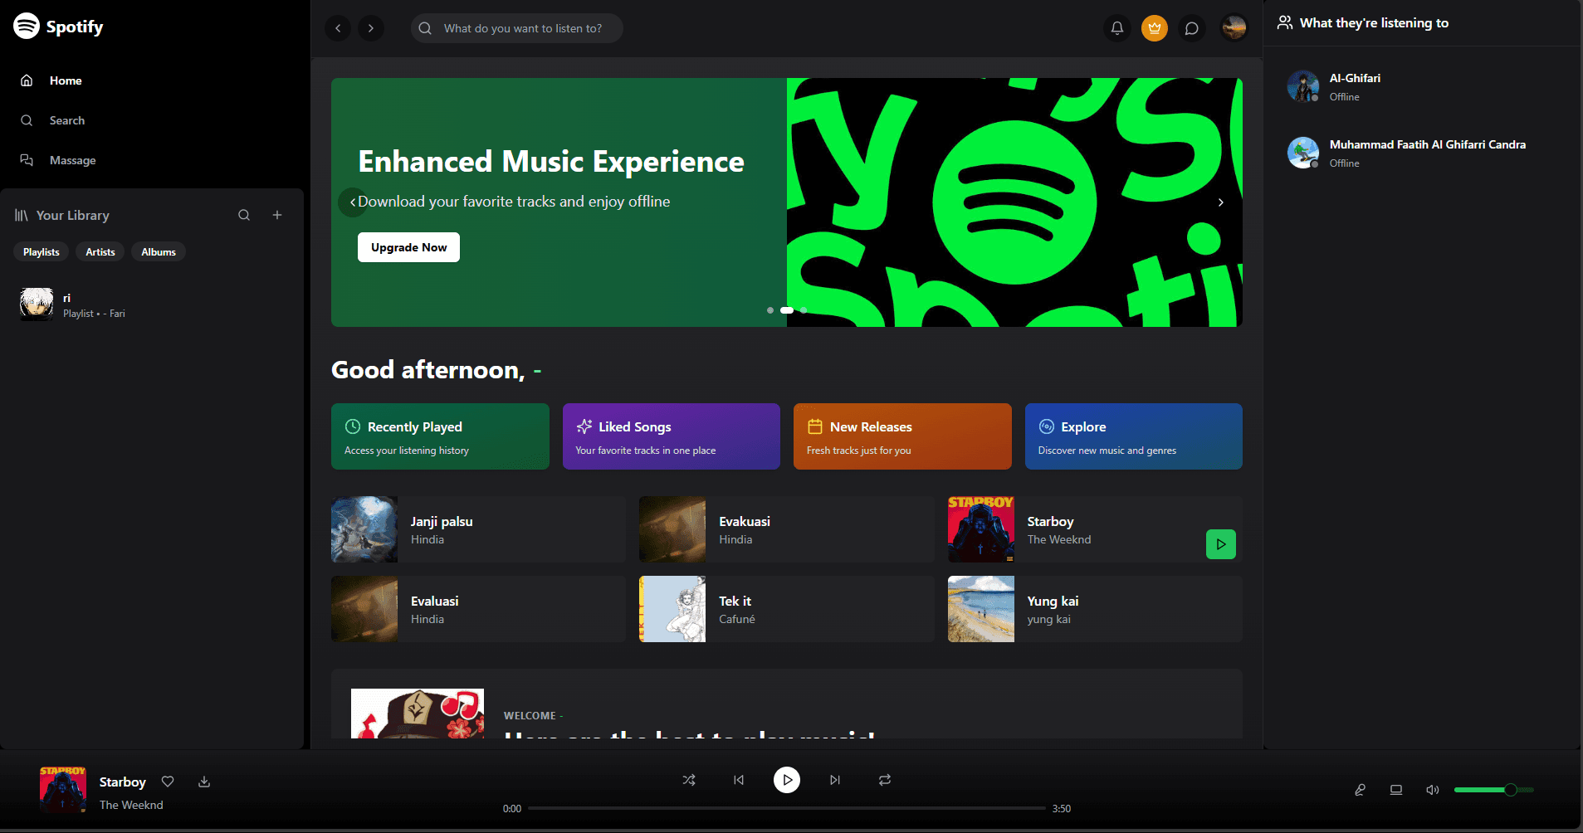Open the Yung kai track tile
The width and height of the screenshot is (1583, 833).
pos(1095,609)
